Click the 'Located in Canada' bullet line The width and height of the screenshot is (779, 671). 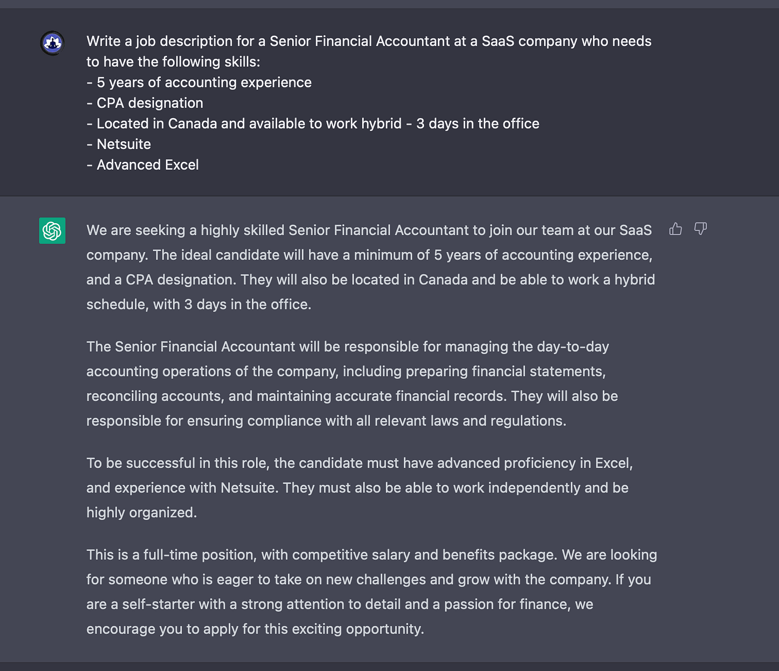click(x=313, y=124)
